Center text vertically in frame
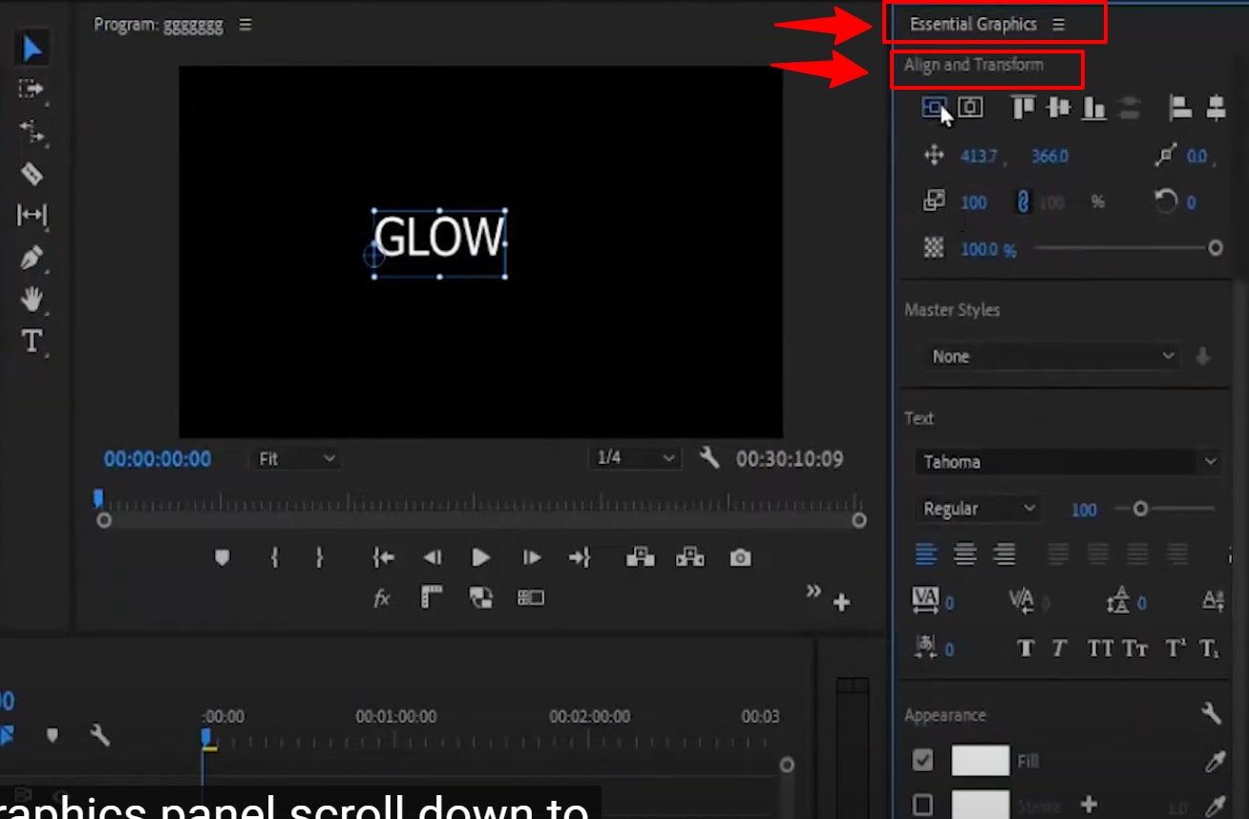The image size is (1249, 819). tap(934, 108)
